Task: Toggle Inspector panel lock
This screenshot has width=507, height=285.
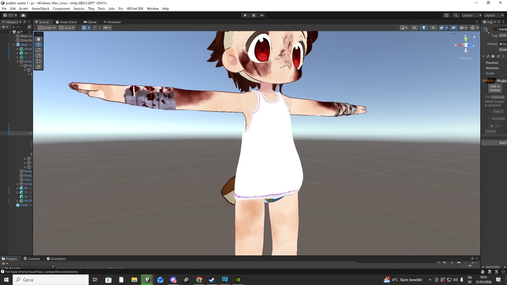Action: (499, 22)
